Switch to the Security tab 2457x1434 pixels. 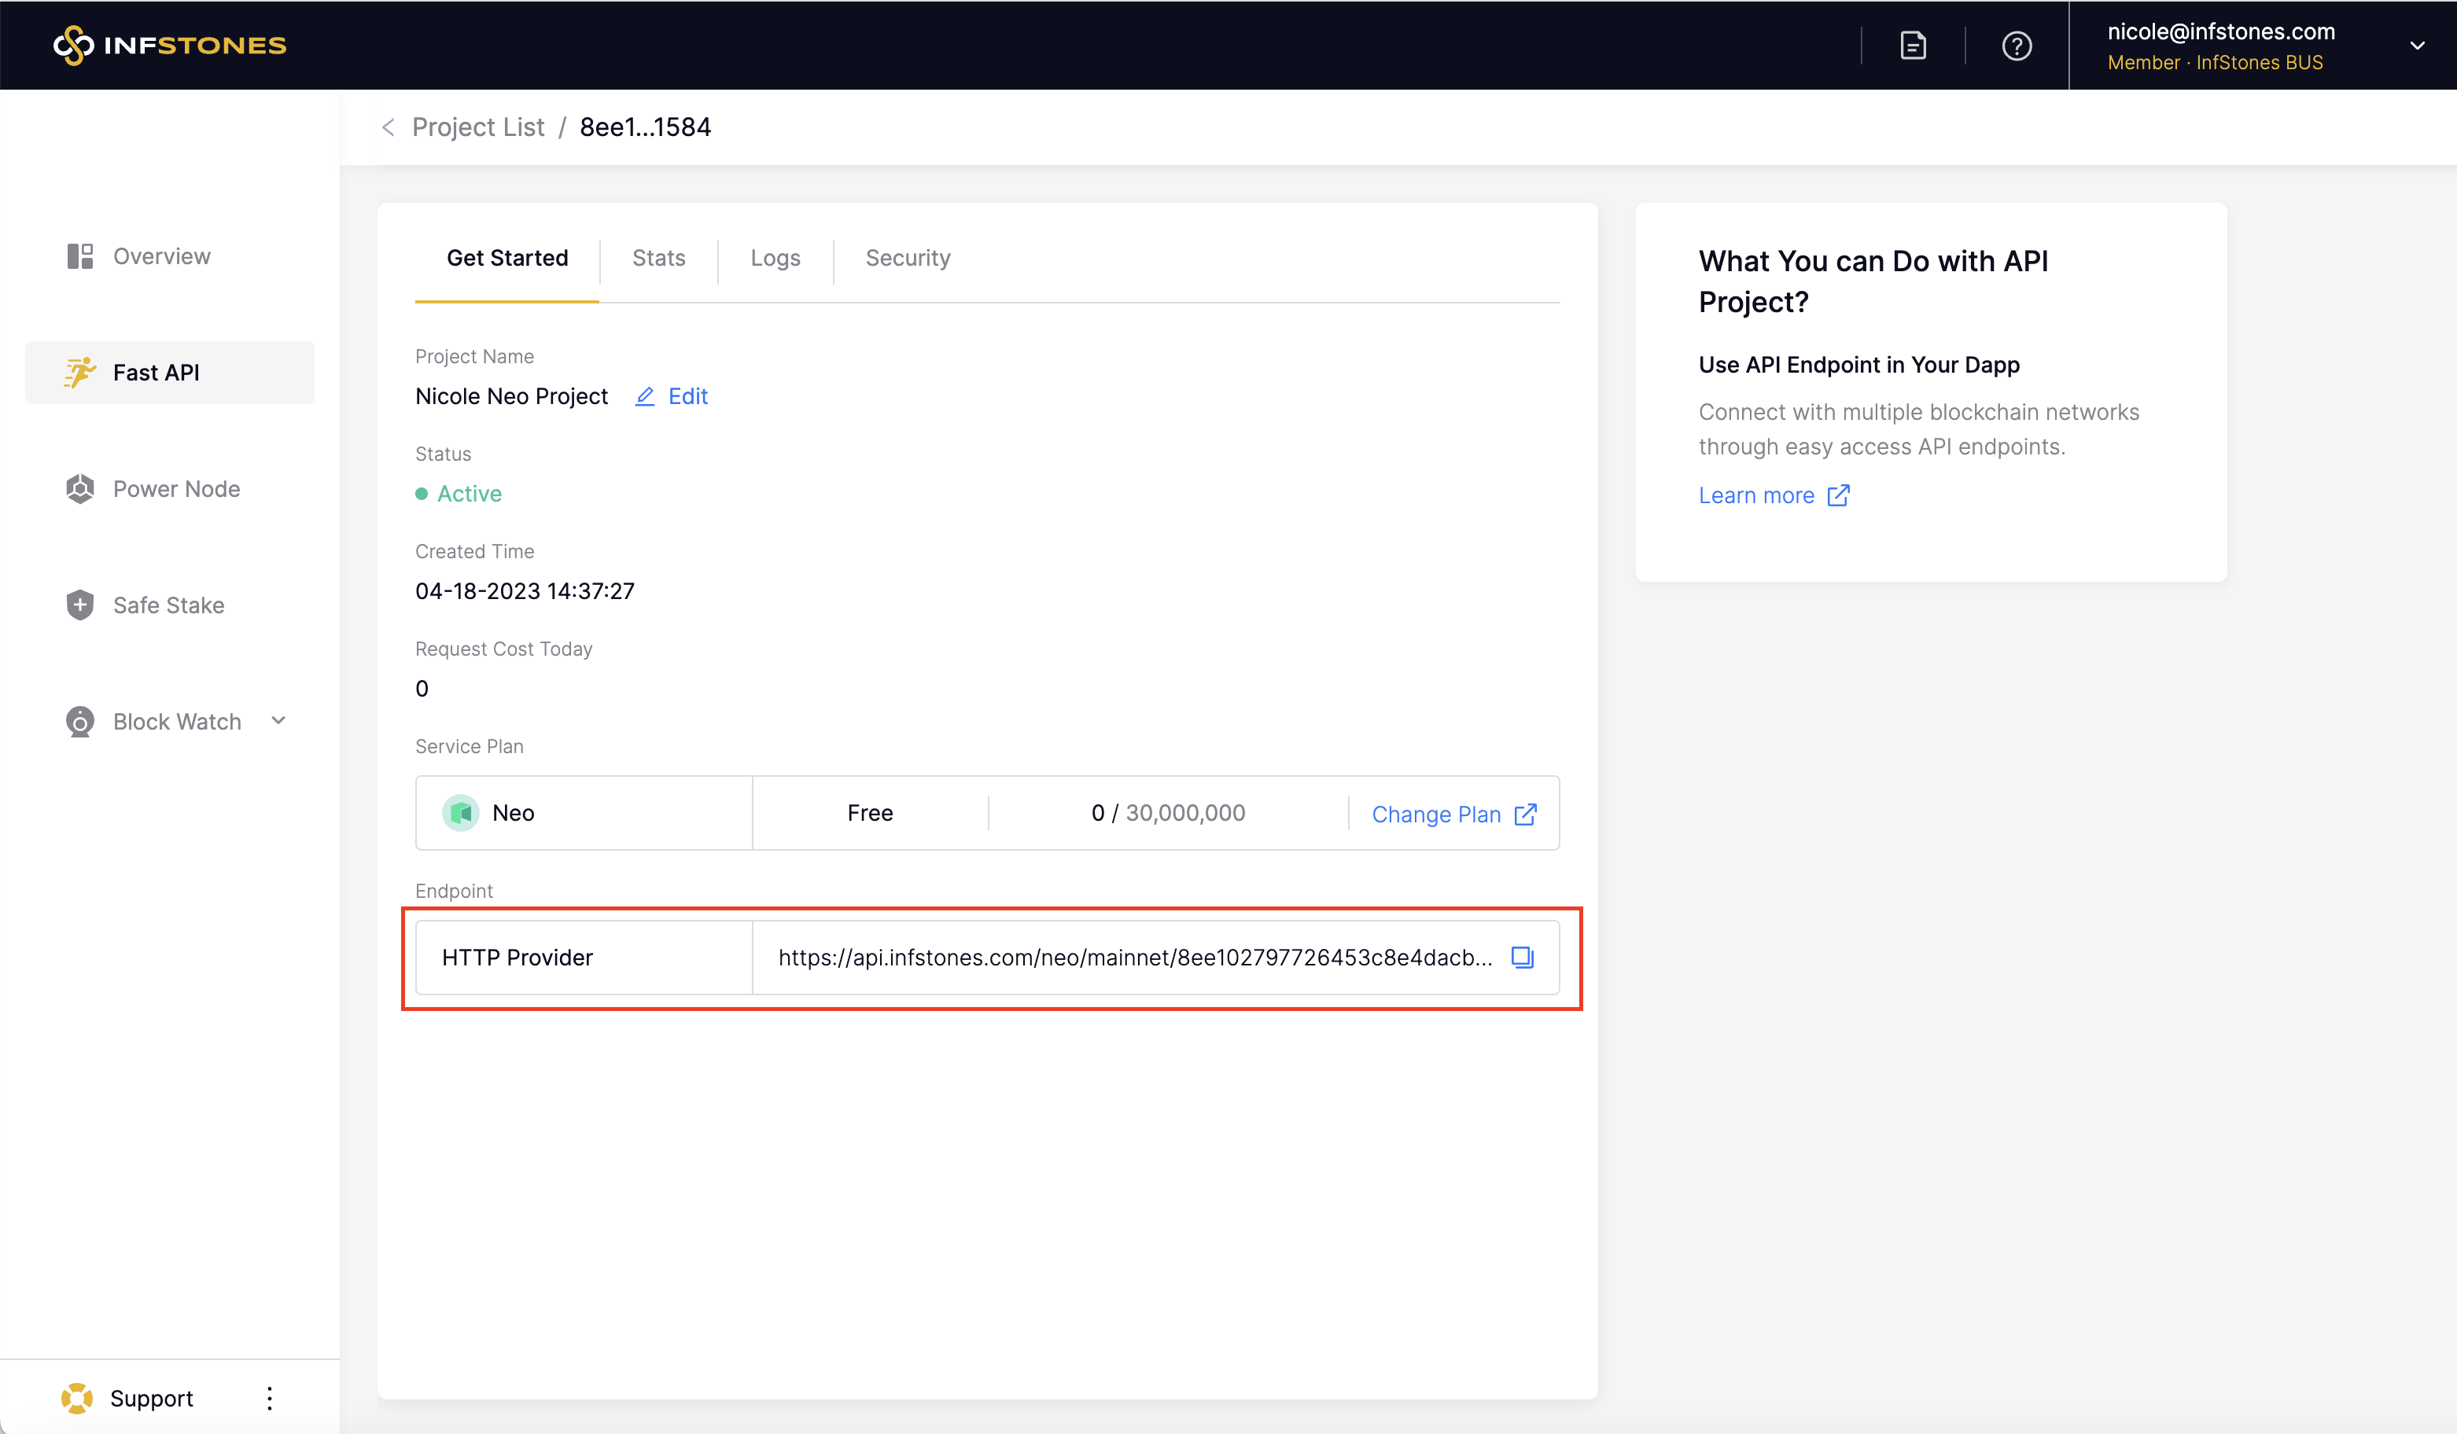tap(907, 259)
